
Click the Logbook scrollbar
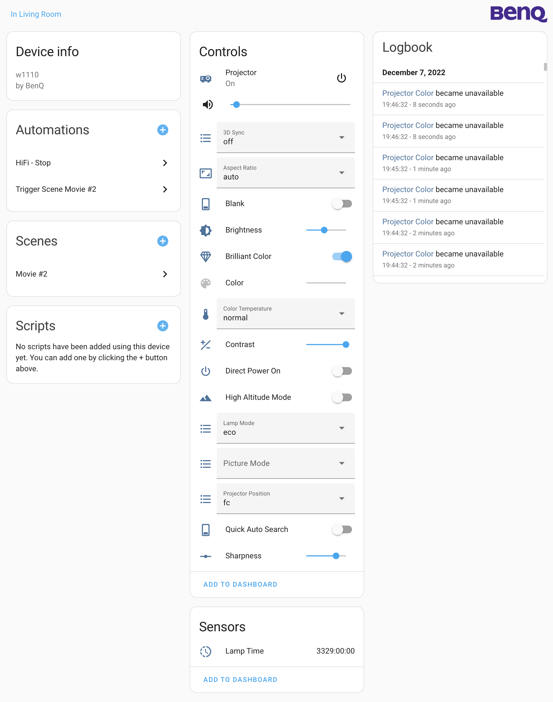point(545,67)
